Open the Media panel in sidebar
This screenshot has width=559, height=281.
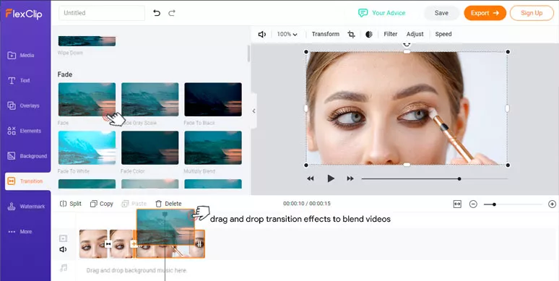[x=21, y=56]
